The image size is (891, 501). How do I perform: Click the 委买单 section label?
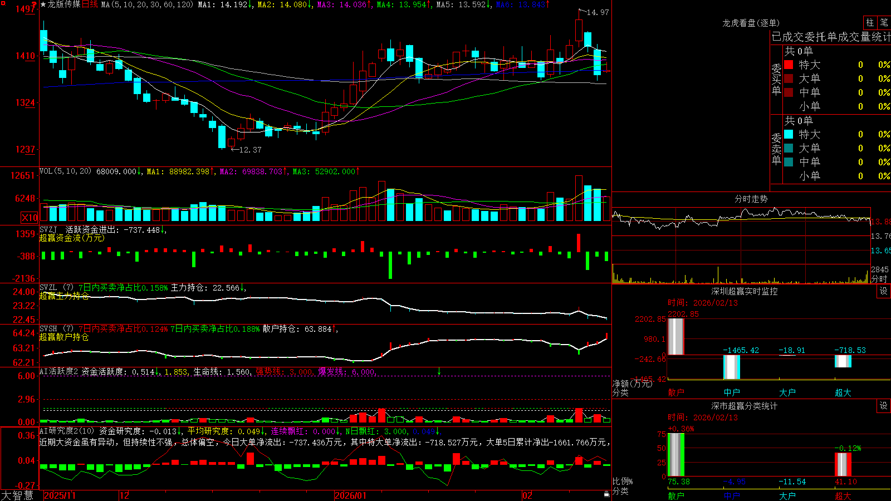(x=776, y=78)
